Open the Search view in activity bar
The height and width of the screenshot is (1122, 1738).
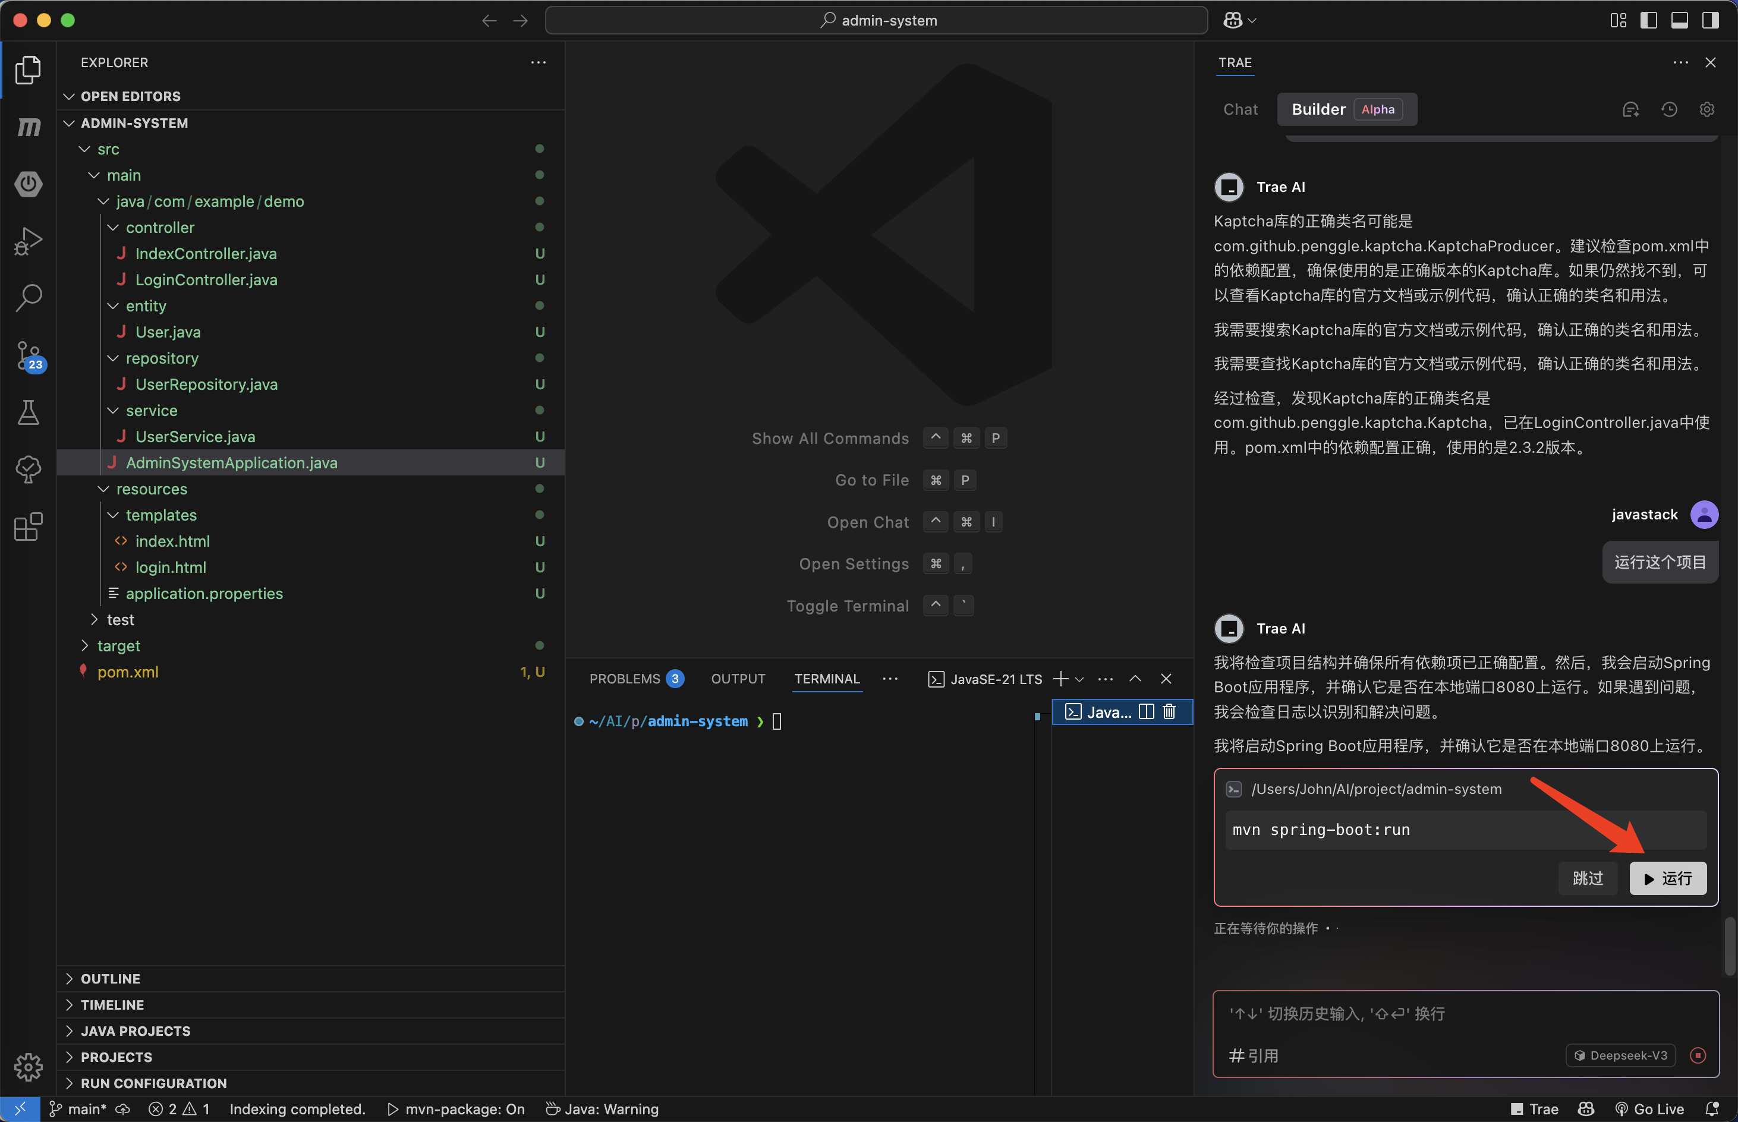(29, 298)
